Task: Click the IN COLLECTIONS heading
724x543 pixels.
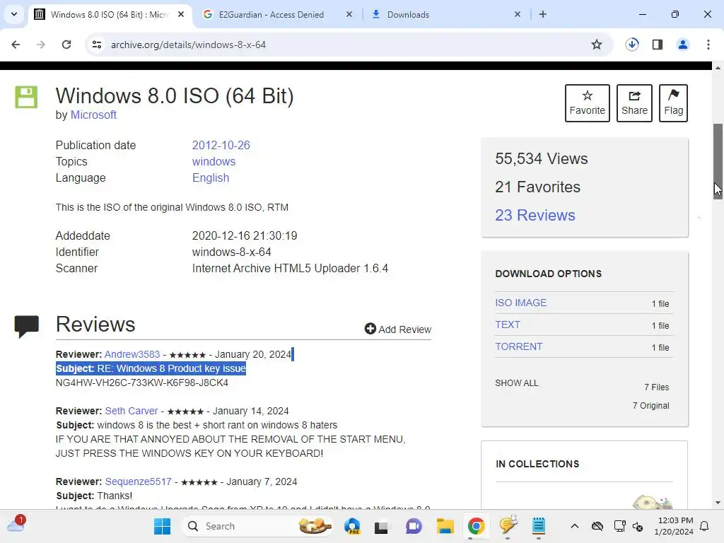Action: point(537,464)
